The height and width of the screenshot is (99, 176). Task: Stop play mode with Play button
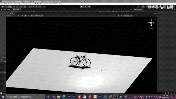82,7
